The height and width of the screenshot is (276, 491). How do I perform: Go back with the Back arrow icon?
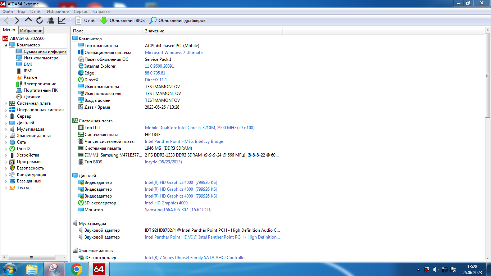pos(6,21)
